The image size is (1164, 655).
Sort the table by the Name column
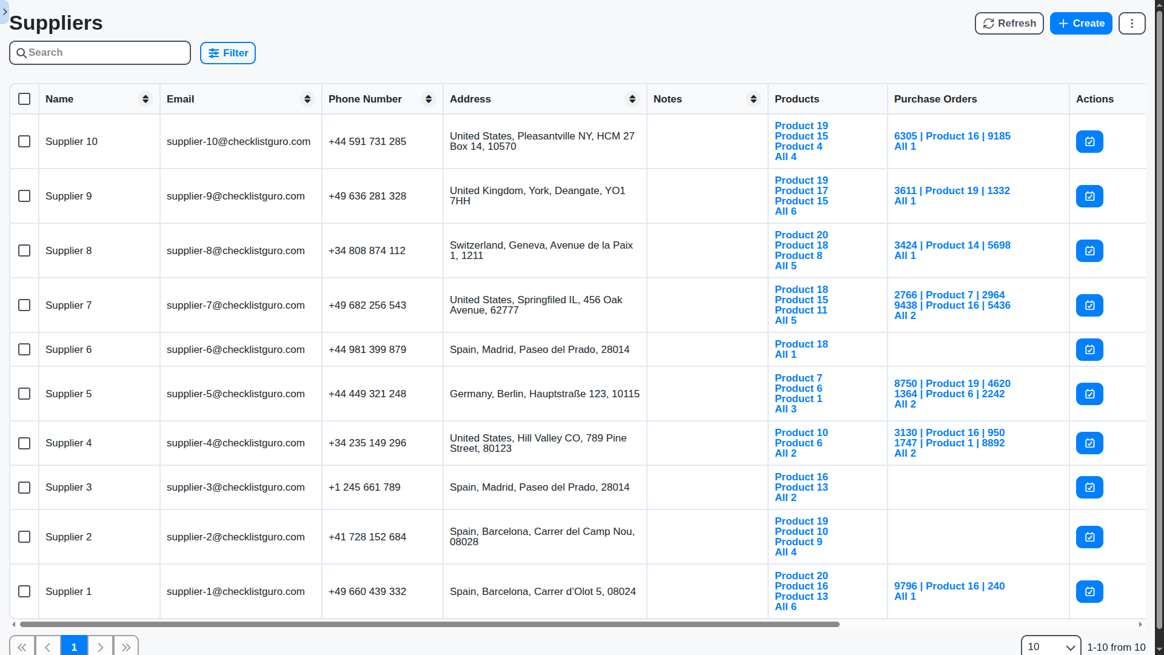pos(145,99)
